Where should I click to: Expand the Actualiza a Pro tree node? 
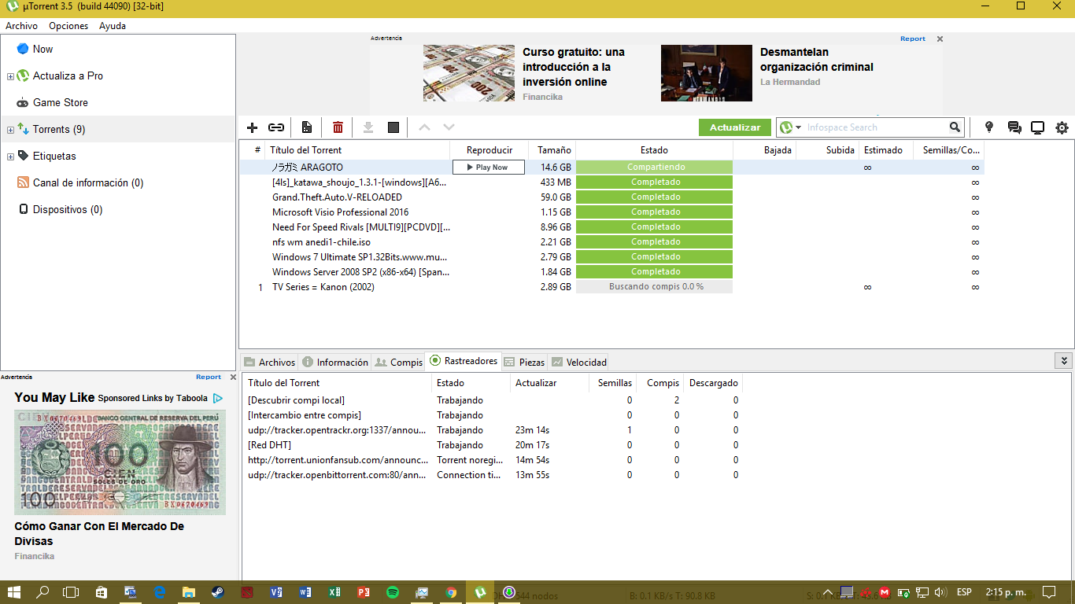pos(10,76)
